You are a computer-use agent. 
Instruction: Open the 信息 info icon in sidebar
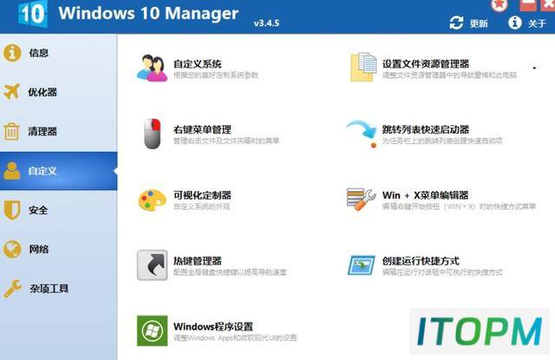coord(12,53)
